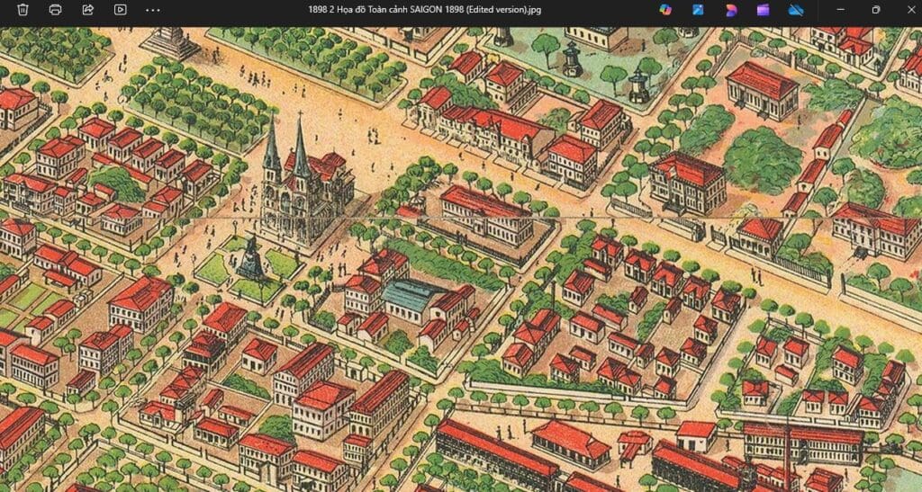Start the slideshow
The height and width of the screenshot is (492, 922).
tap(120, 10)
